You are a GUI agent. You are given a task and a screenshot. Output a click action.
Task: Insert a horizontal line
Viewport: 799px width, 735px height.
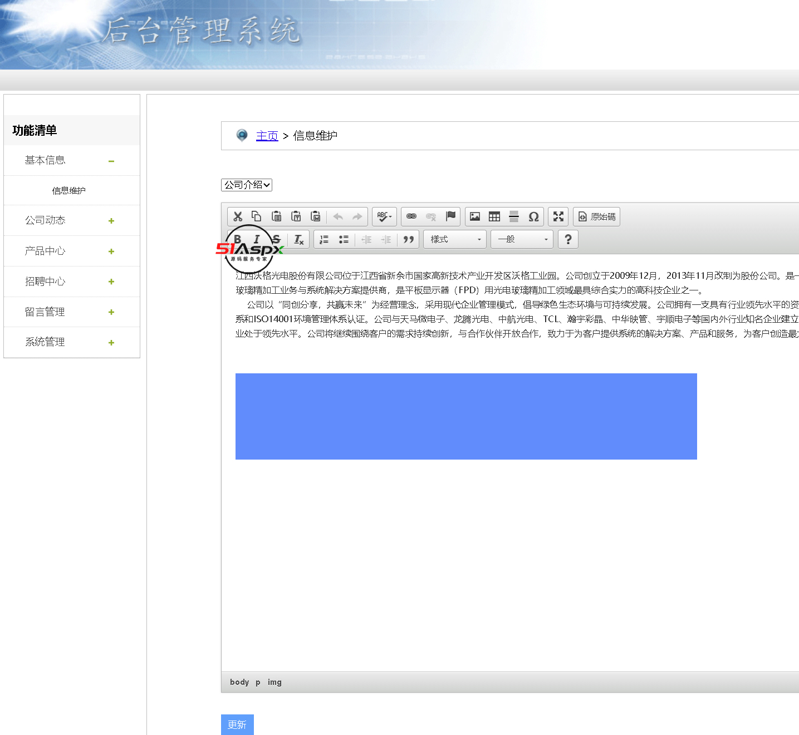point(514,216)
